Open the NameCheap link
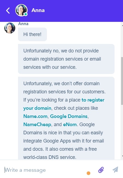The height and width of the screenshot is (178, 123). (x=37, y=124)
